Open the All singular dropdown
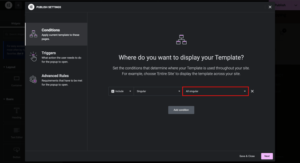Screen dimensions: 300x163 215,91
